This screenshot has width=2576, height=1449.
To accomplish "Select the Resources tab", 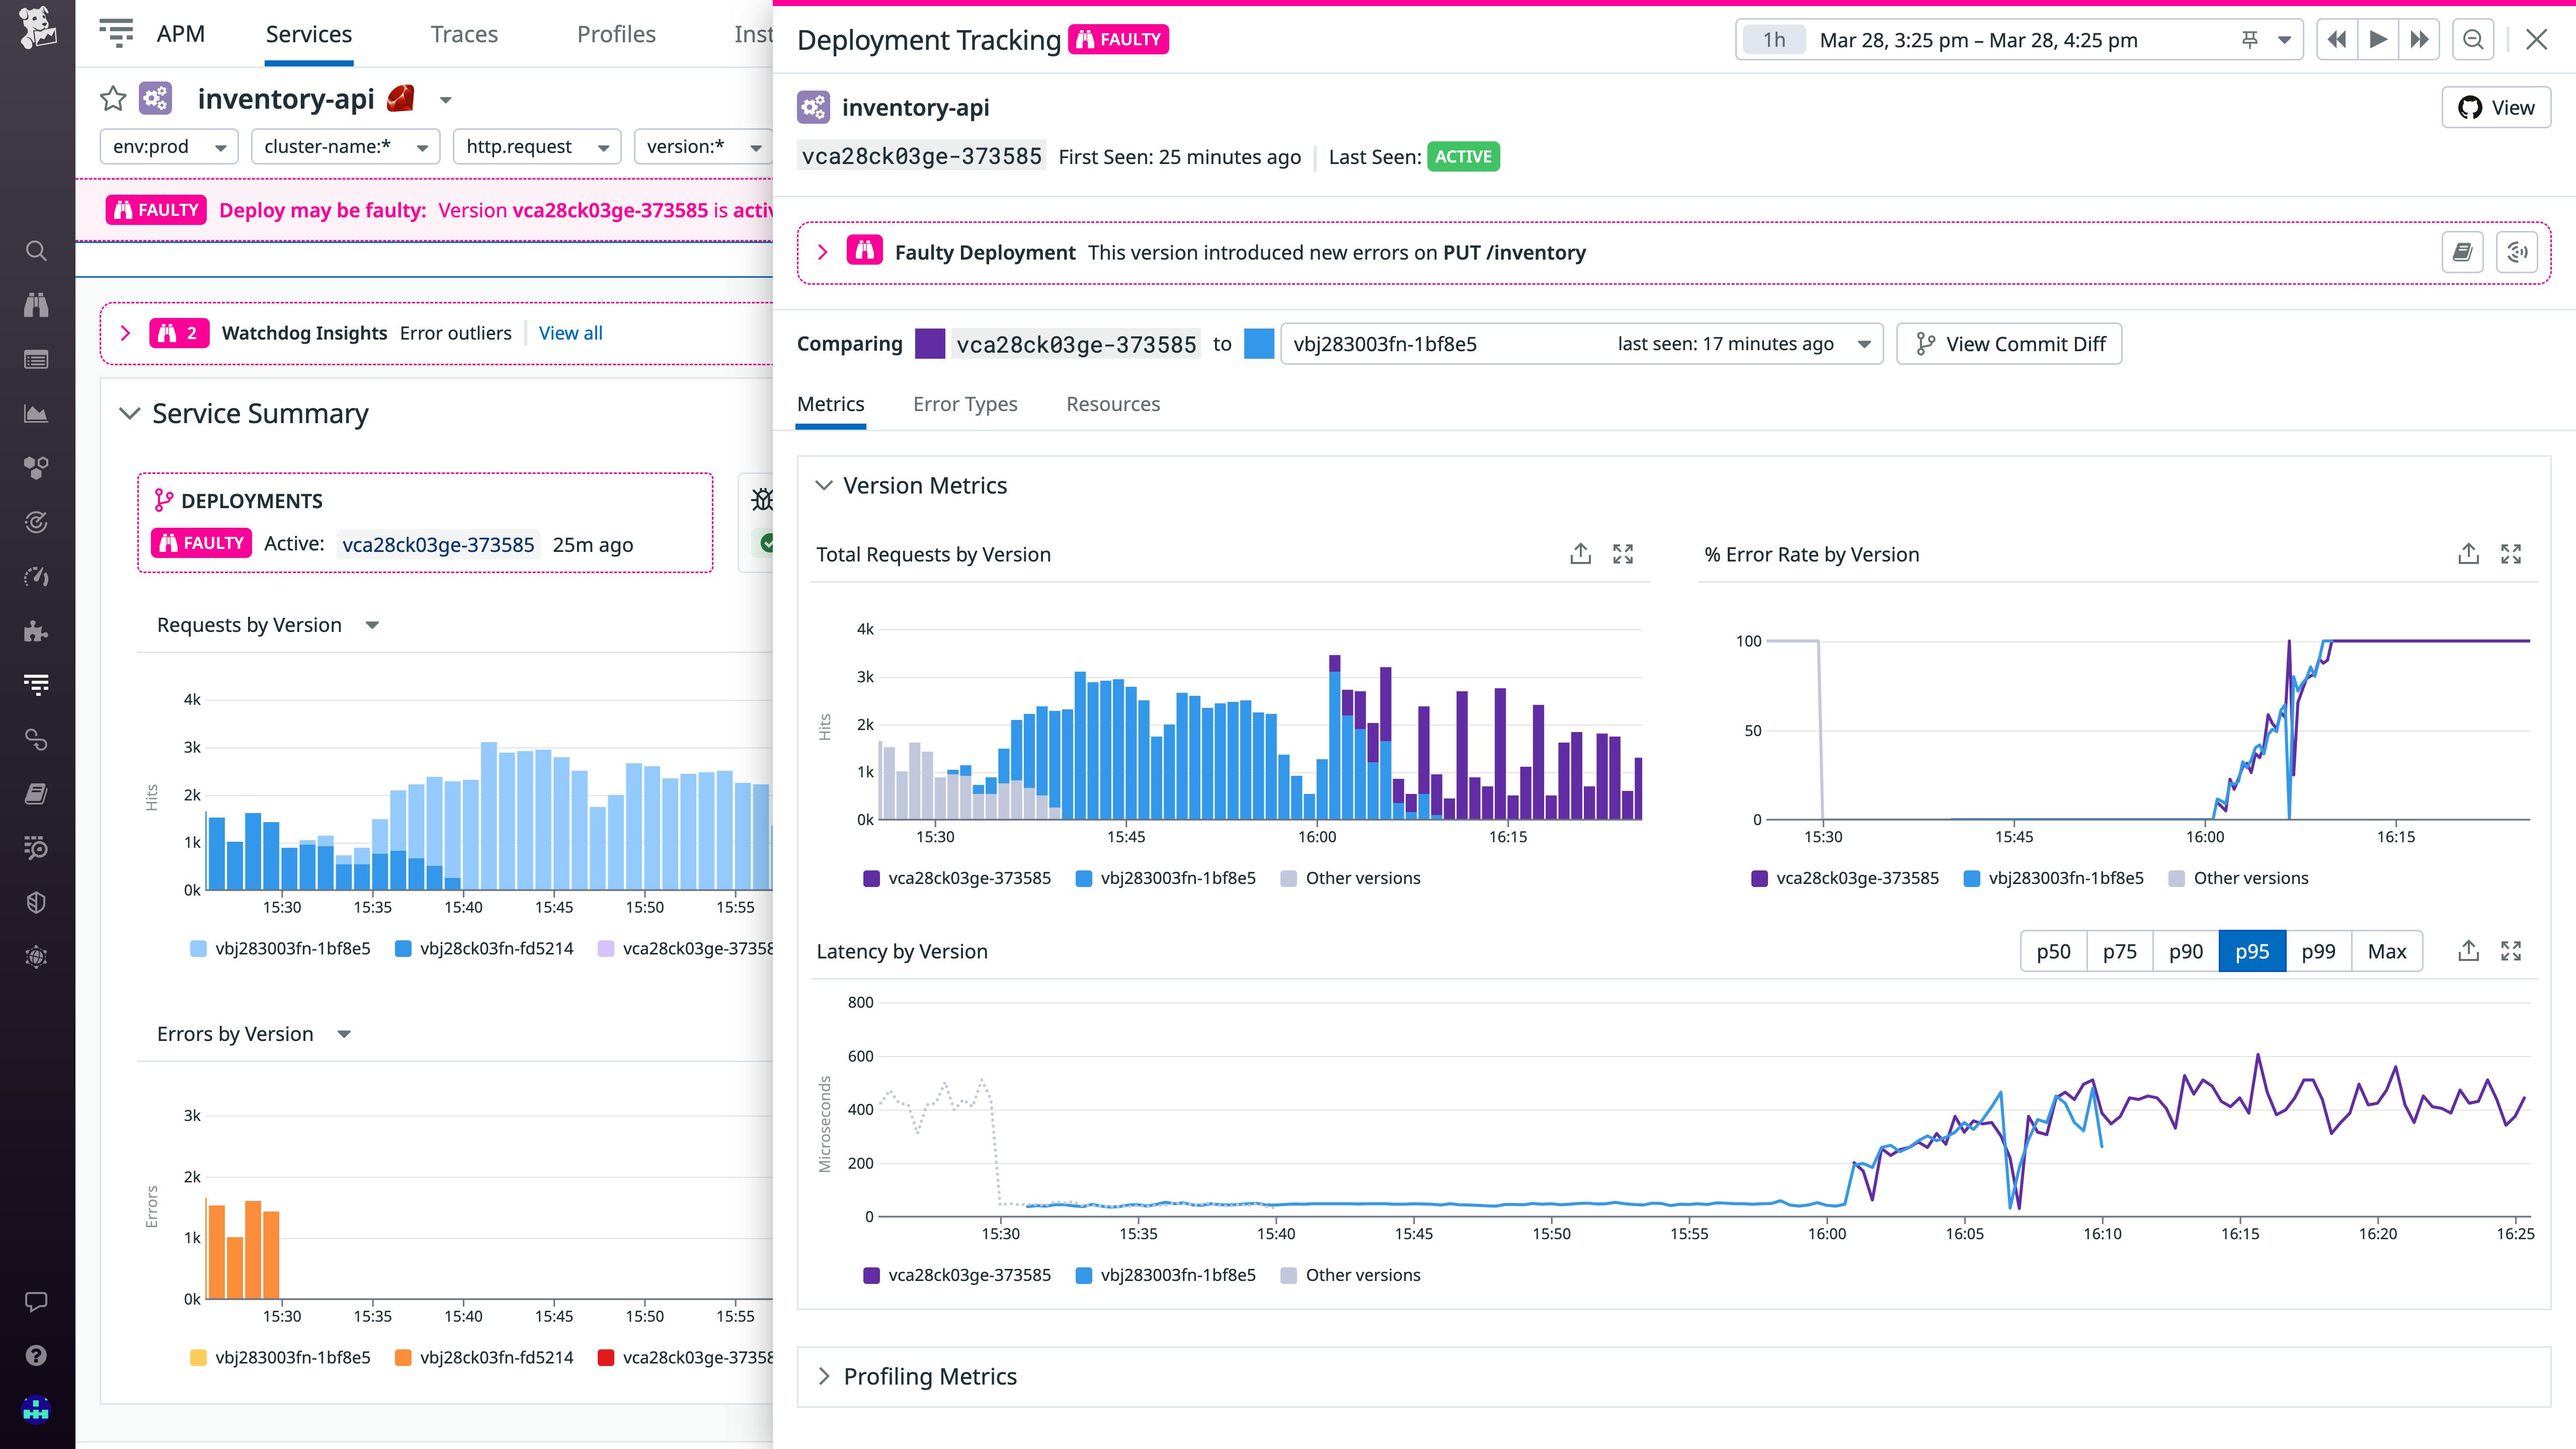I will 1113,404.
